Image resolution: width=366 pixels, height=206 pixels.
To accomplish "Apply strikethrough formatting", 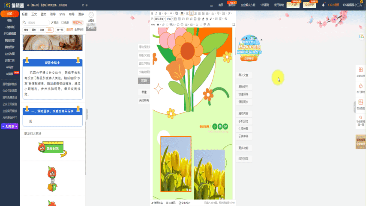I will click(165, 13).
